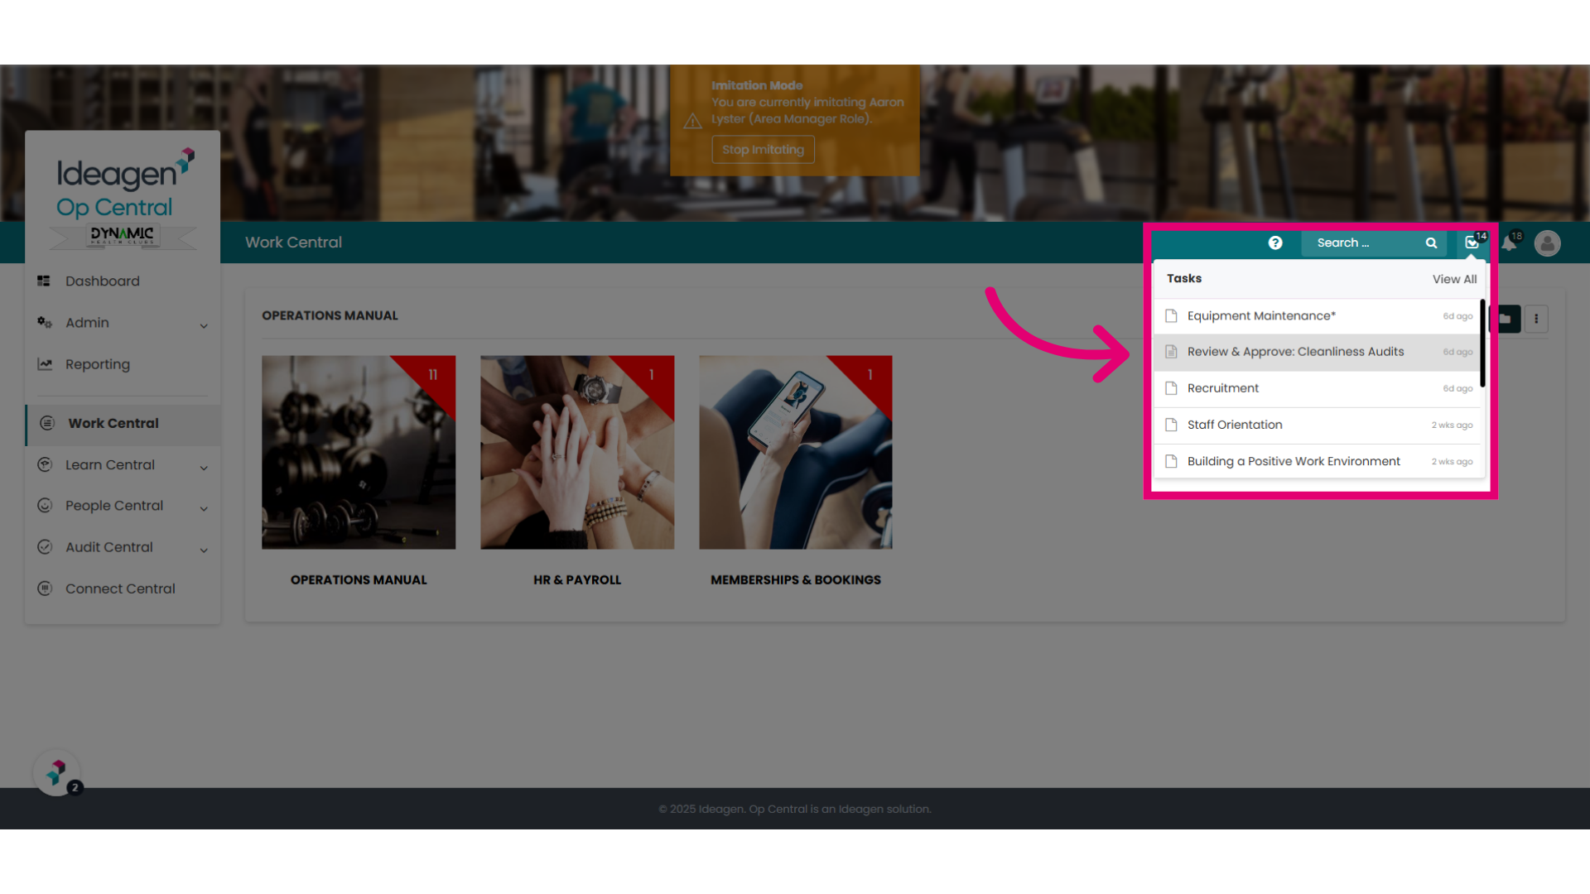Open Learn Central menu item
1590x894 pixels.
[x=110, y=464]
